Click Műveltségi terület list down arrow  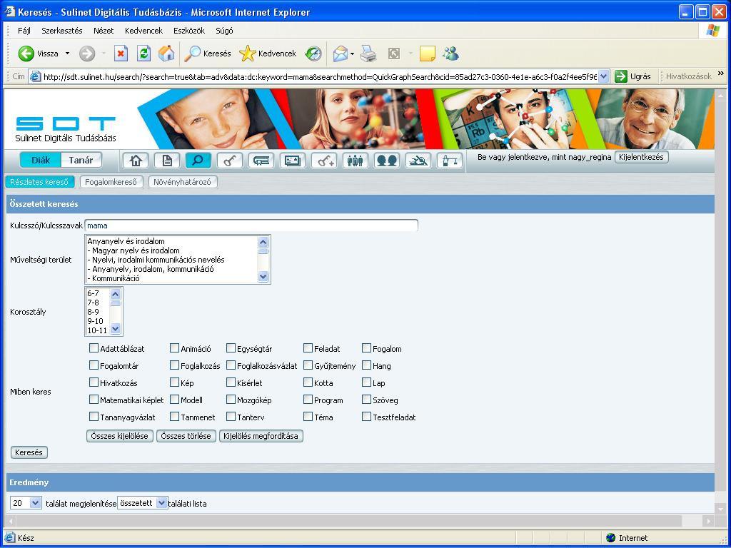[x=263, y=277]
